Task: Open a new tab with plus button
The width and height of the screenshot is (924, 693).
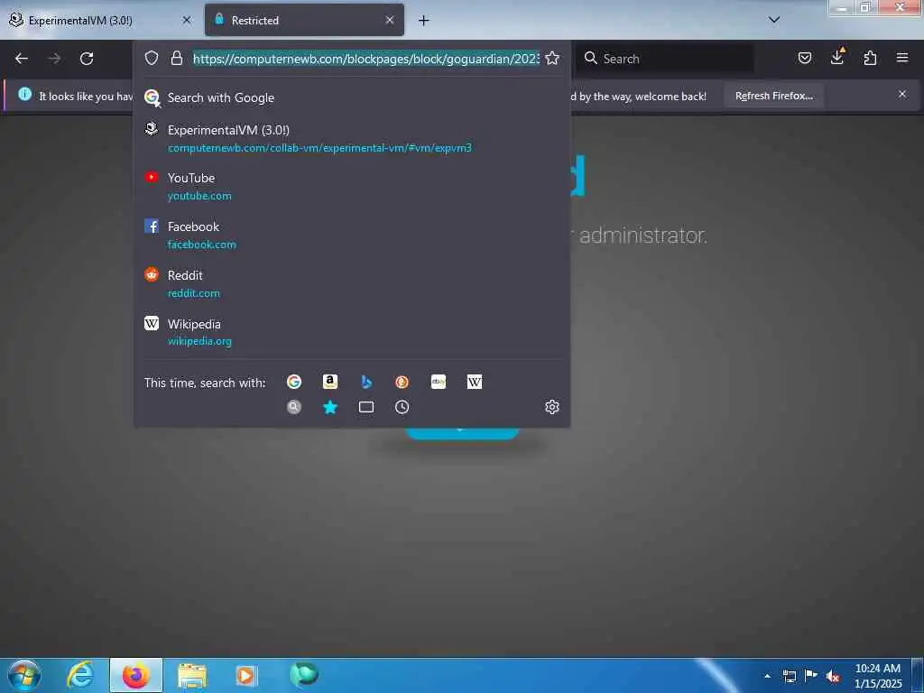Action: 423,21
